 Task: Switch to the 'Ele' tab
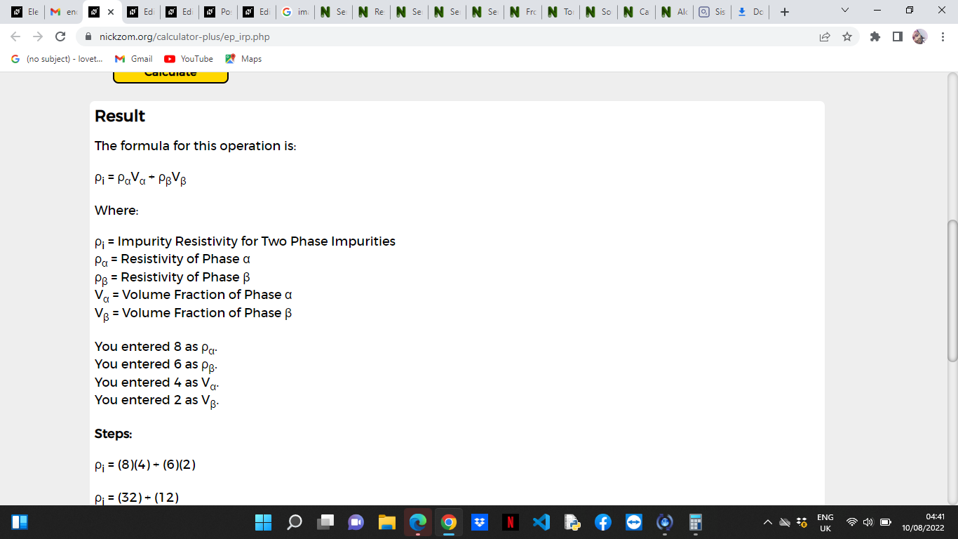click(25, 12)
